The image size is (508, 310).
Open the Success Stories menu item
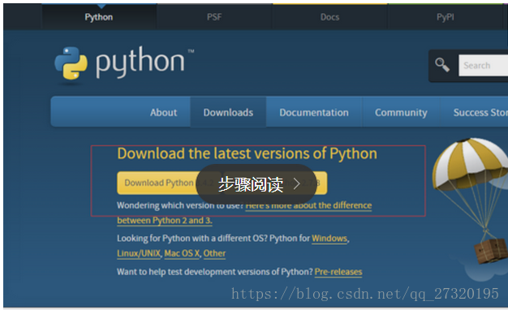click(x=480, y=113)
